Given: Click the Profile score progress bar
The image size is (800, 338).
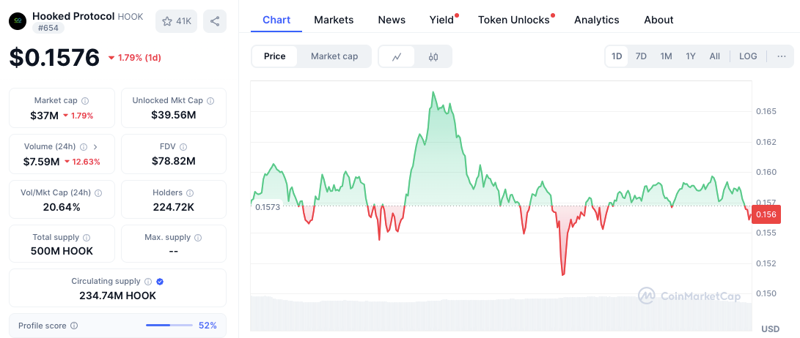Looking at the screenshot, I should tap(169, 326).
